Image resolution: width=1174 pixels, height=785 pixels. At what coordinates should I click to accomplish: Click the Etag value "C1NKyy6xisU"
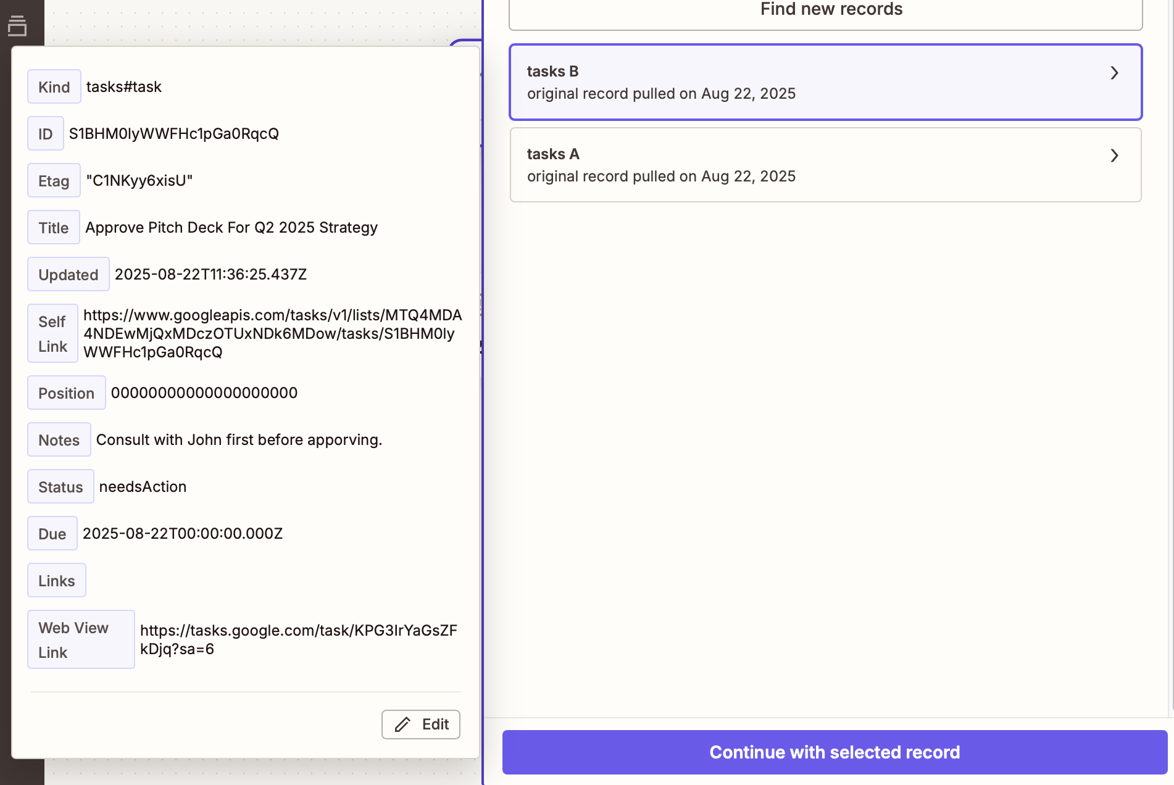click(x=139, y=181)
